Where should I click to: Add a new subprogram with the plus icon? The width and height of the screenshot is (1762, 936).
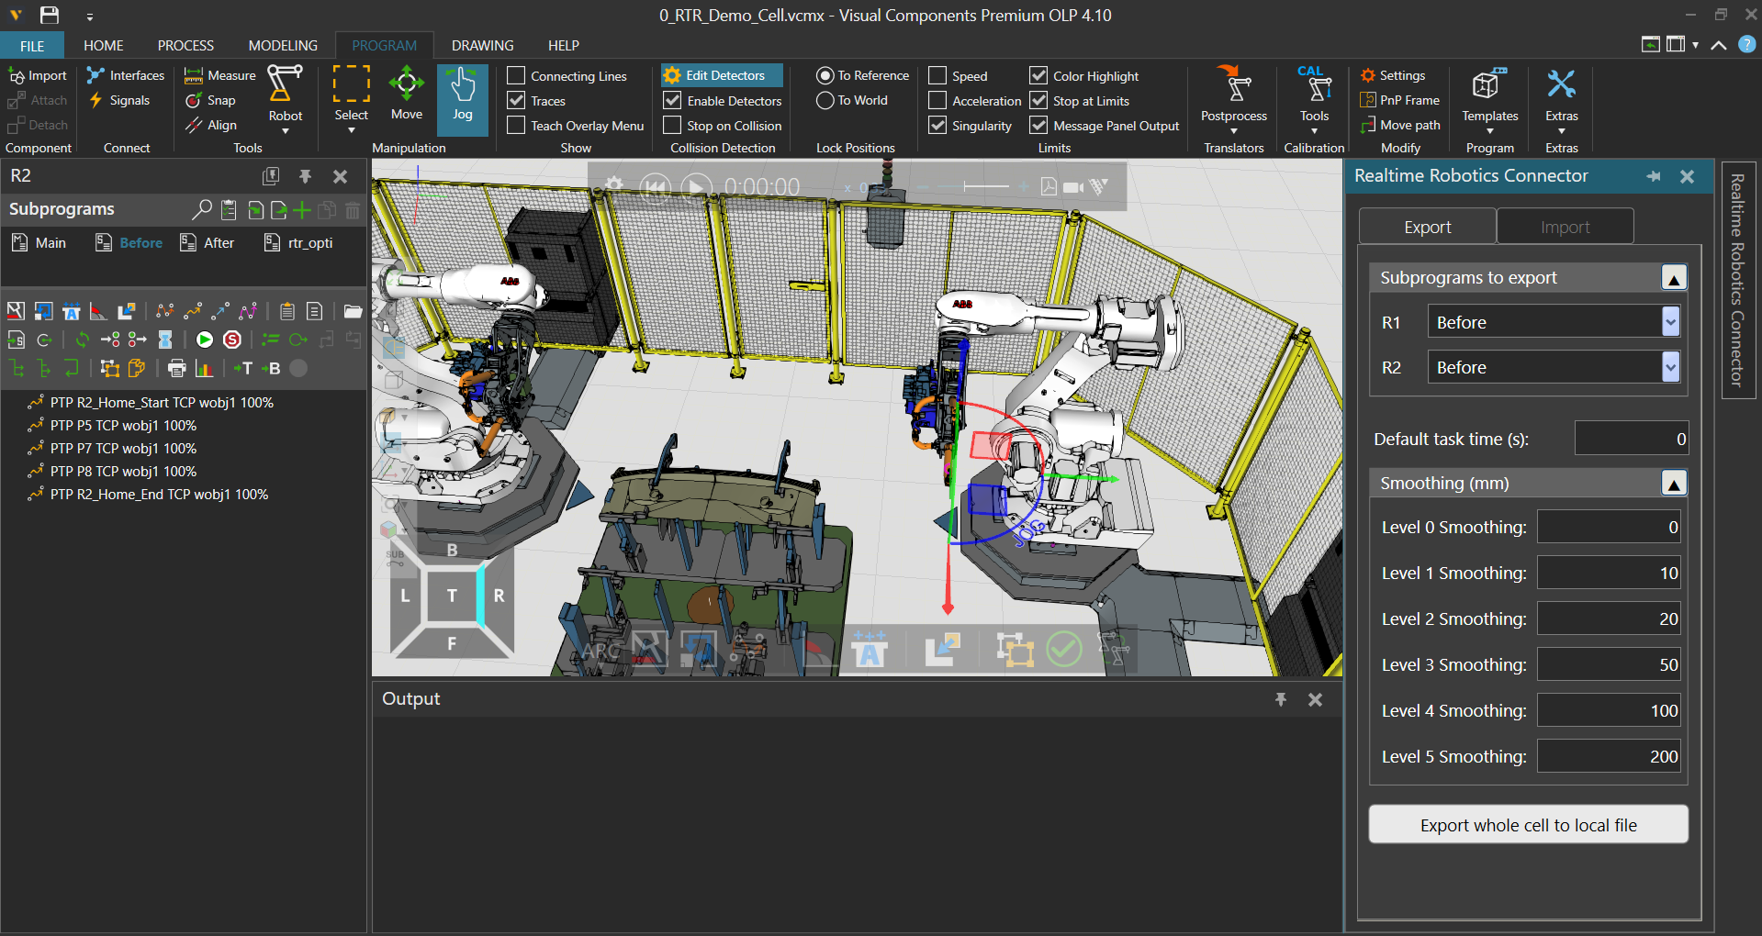[301, 210]
